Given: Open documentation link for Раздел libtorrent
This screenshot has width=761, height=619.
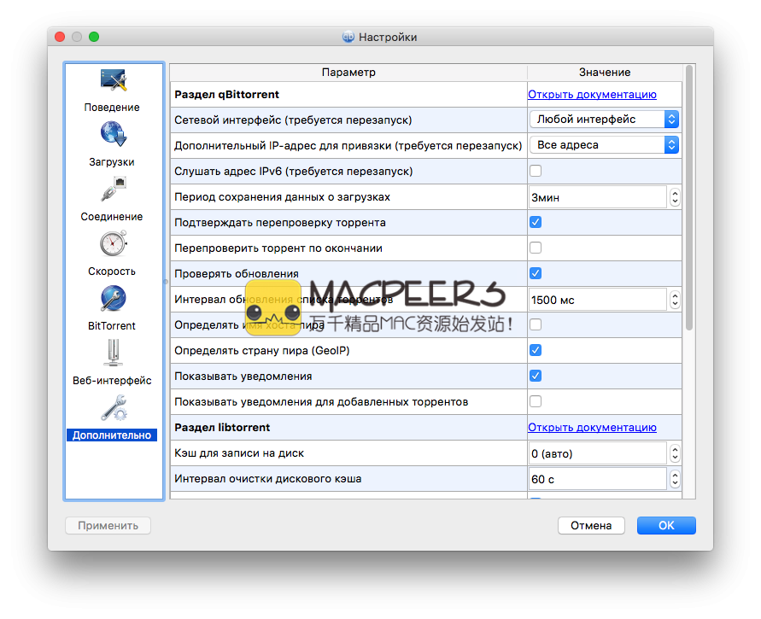Looking at the screenshot, I should [592, 428].
